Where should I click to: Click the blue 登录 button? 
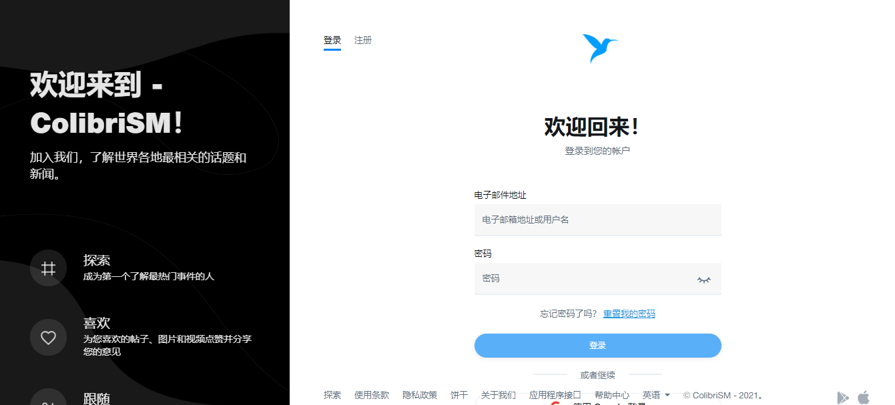click(x=598, y=346)
